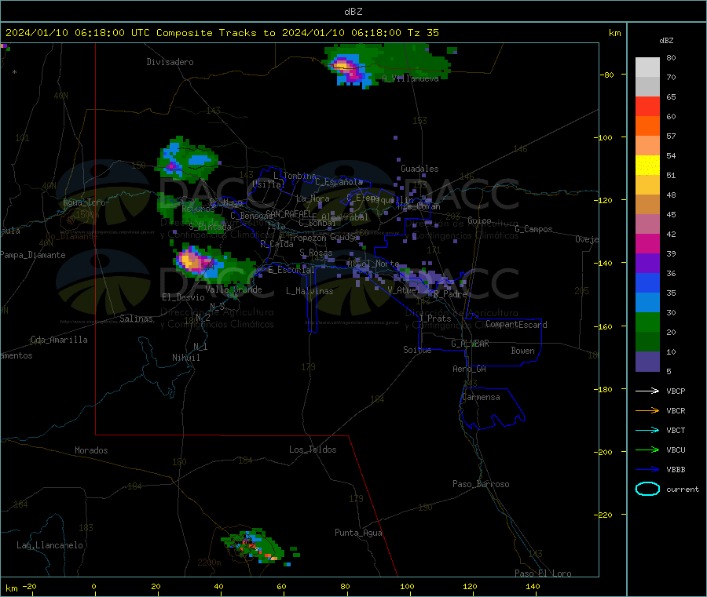Click the 'Paso_El_Loro' map label
Image resolution: width=707 pixels, height=597 pixels.
click(543, 573)
